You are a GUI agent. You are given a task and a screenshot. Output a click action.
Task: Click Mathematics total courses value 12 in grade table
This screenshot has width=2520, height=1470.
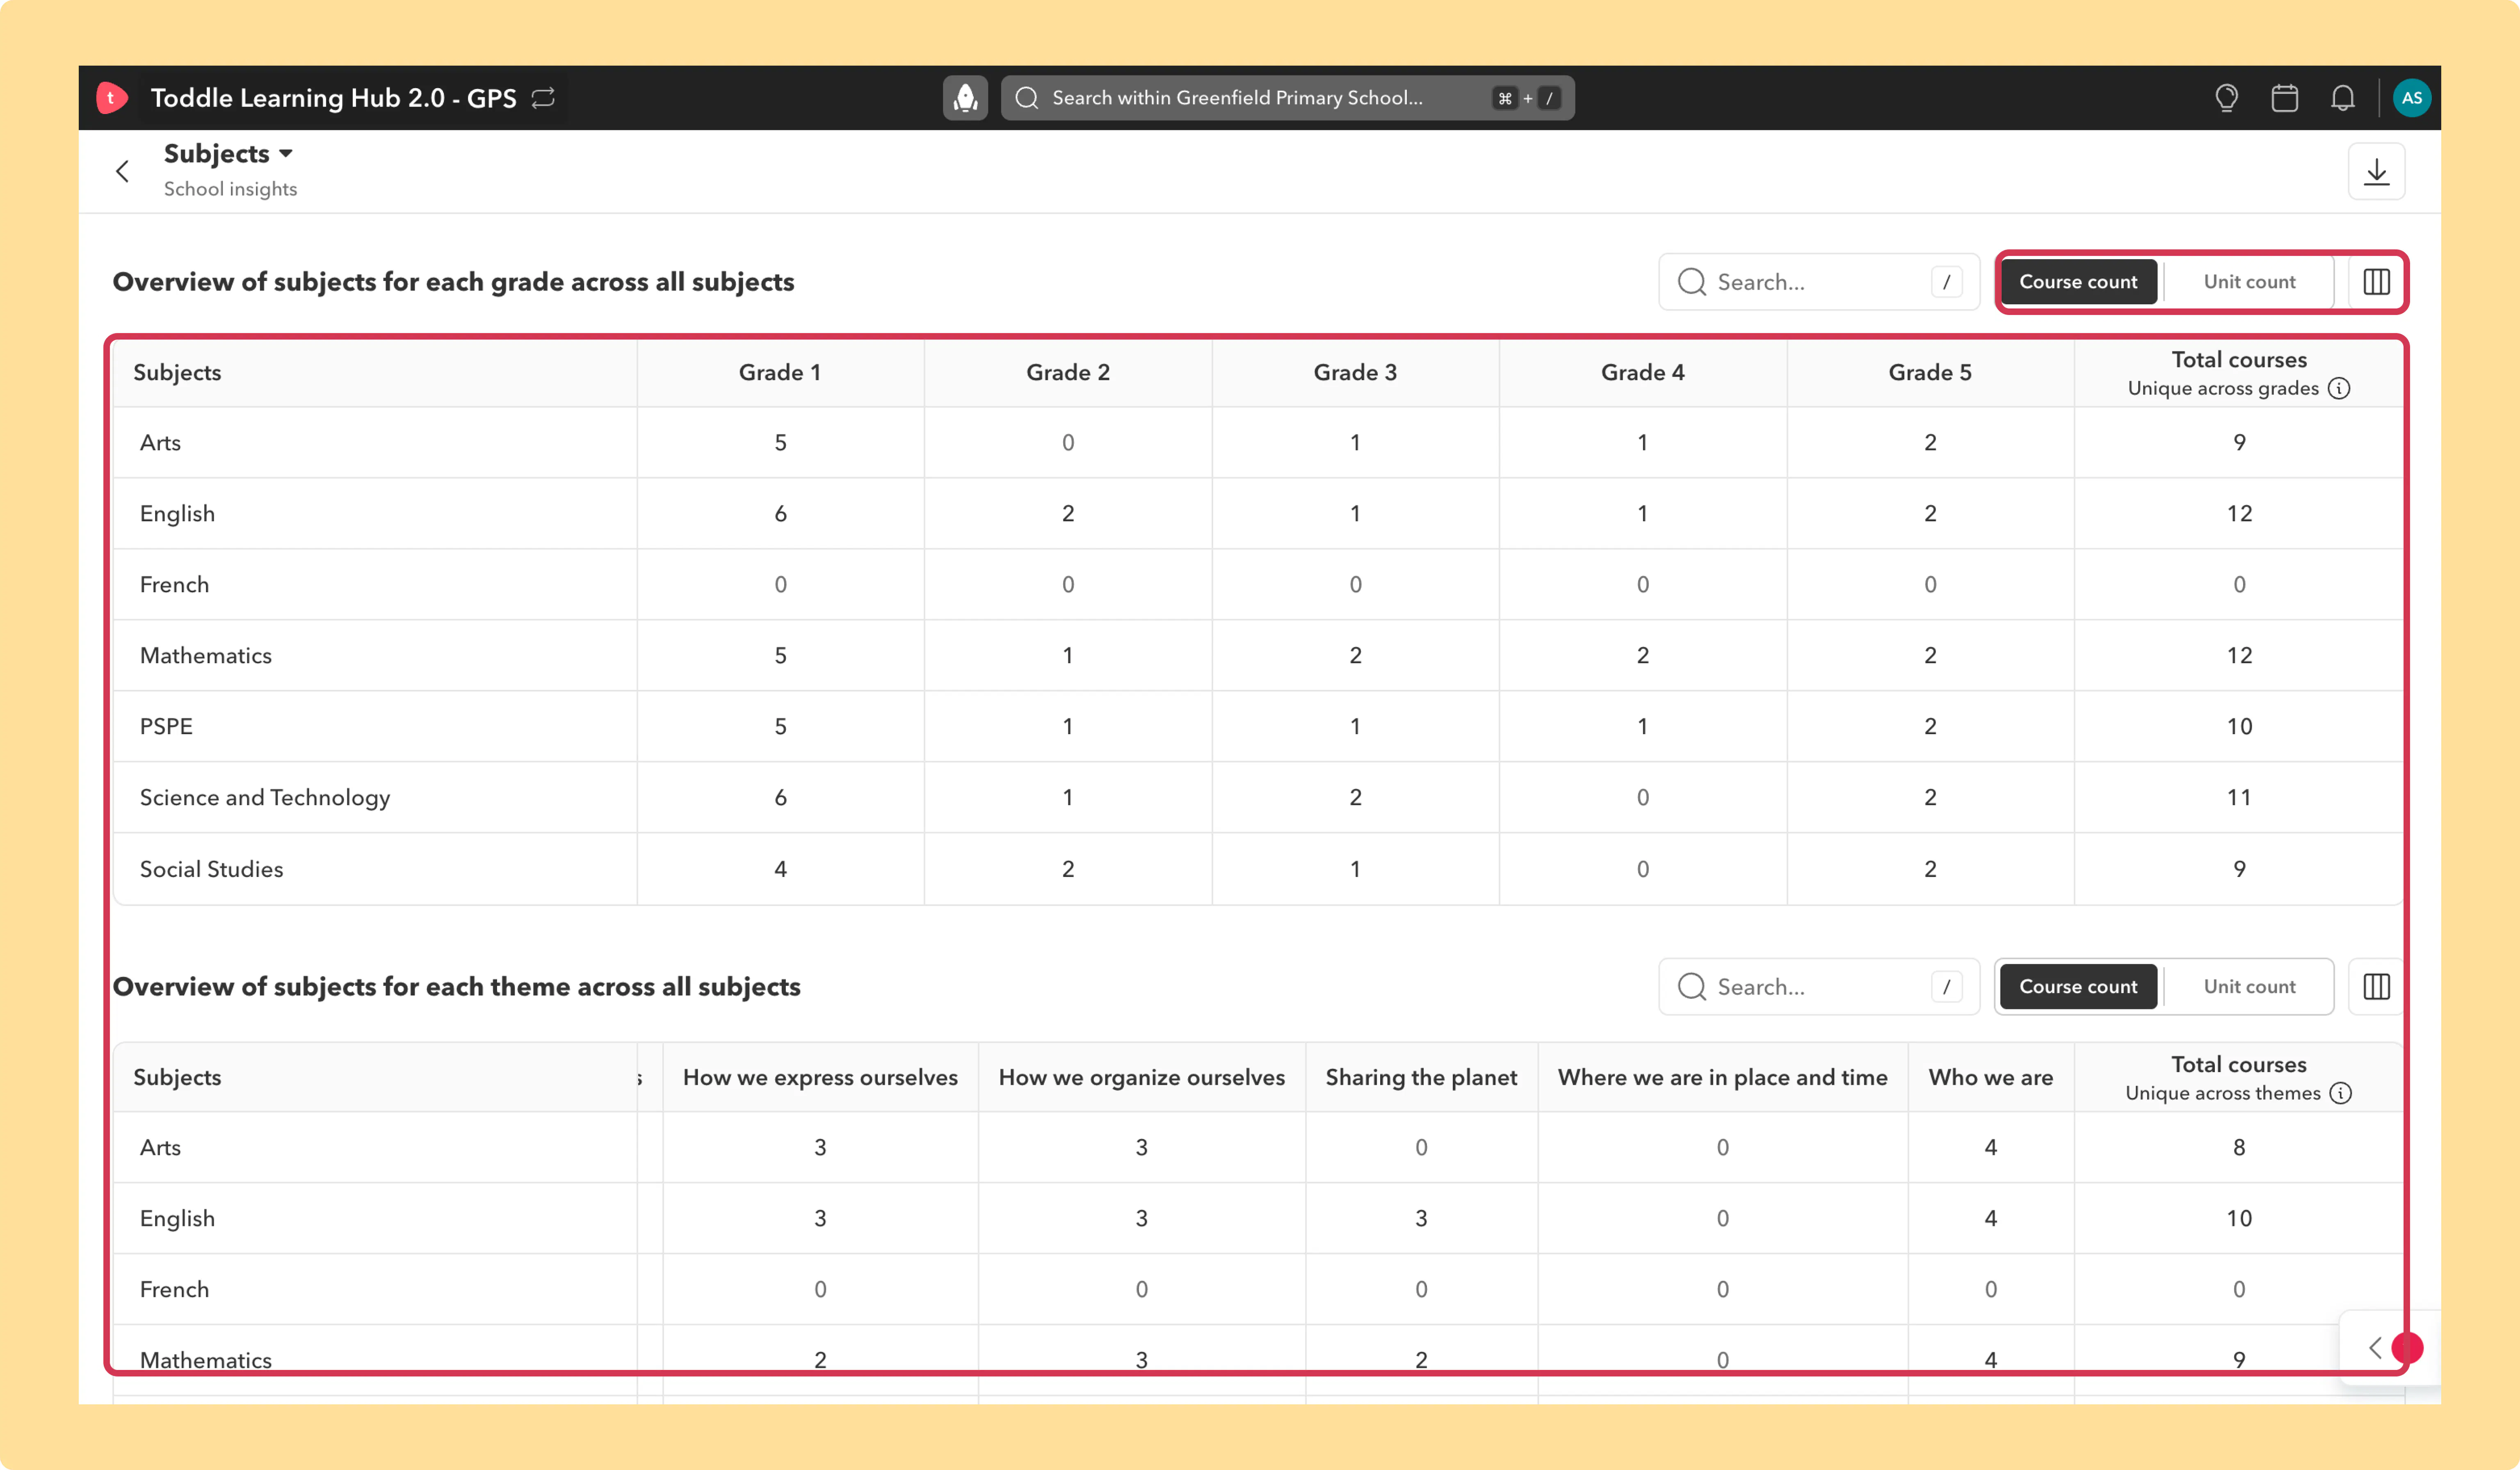click(x=2239, y=656)
